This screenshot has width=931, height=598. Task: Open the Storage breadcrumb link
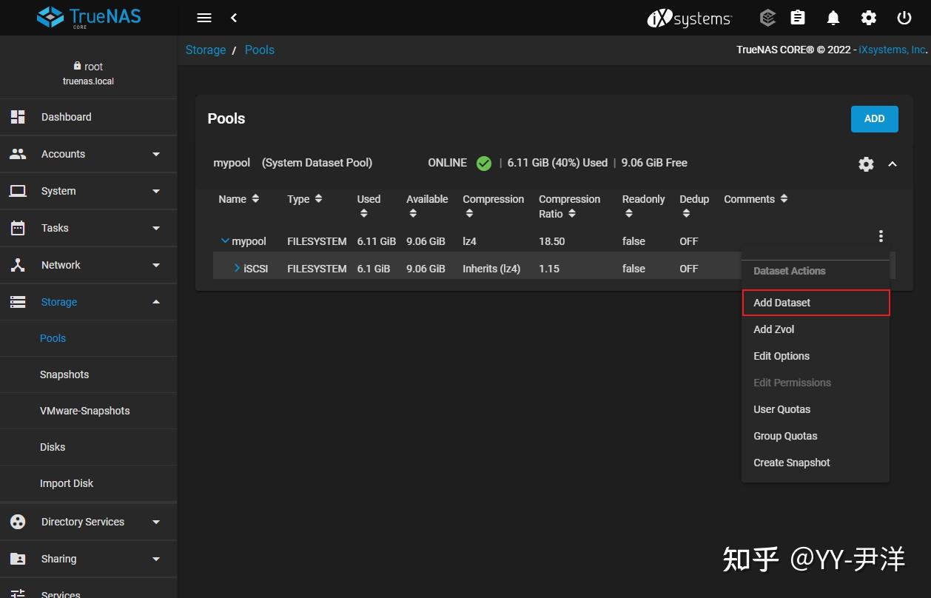(x=205, y=50)
